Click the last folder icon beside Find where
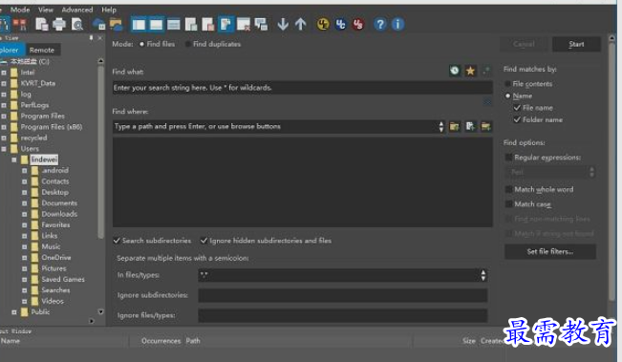The image size is (622, 362). [x=486, y=126]
